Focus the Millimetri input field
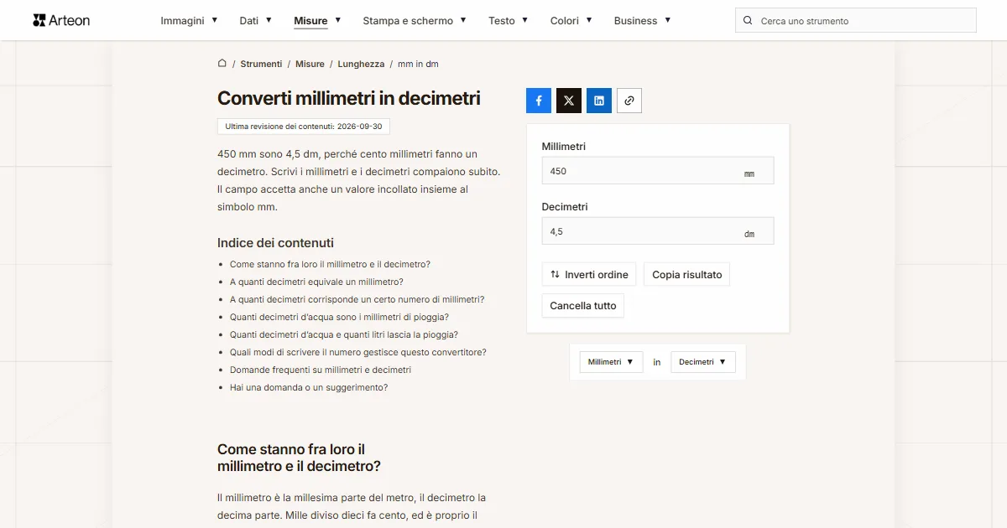Viewport: 1007px width, 528px height. (x=658, y=171)
